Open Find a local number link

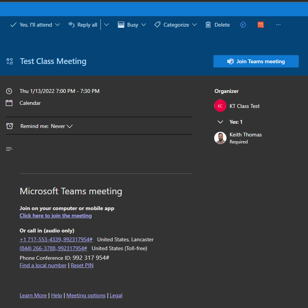[43, 265]
